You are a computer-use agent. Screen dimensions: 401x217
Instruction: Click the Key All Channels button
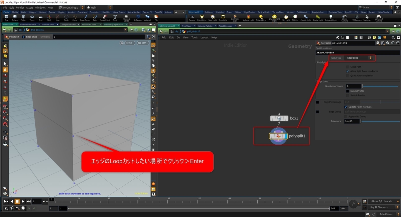(x=379, y=207)
